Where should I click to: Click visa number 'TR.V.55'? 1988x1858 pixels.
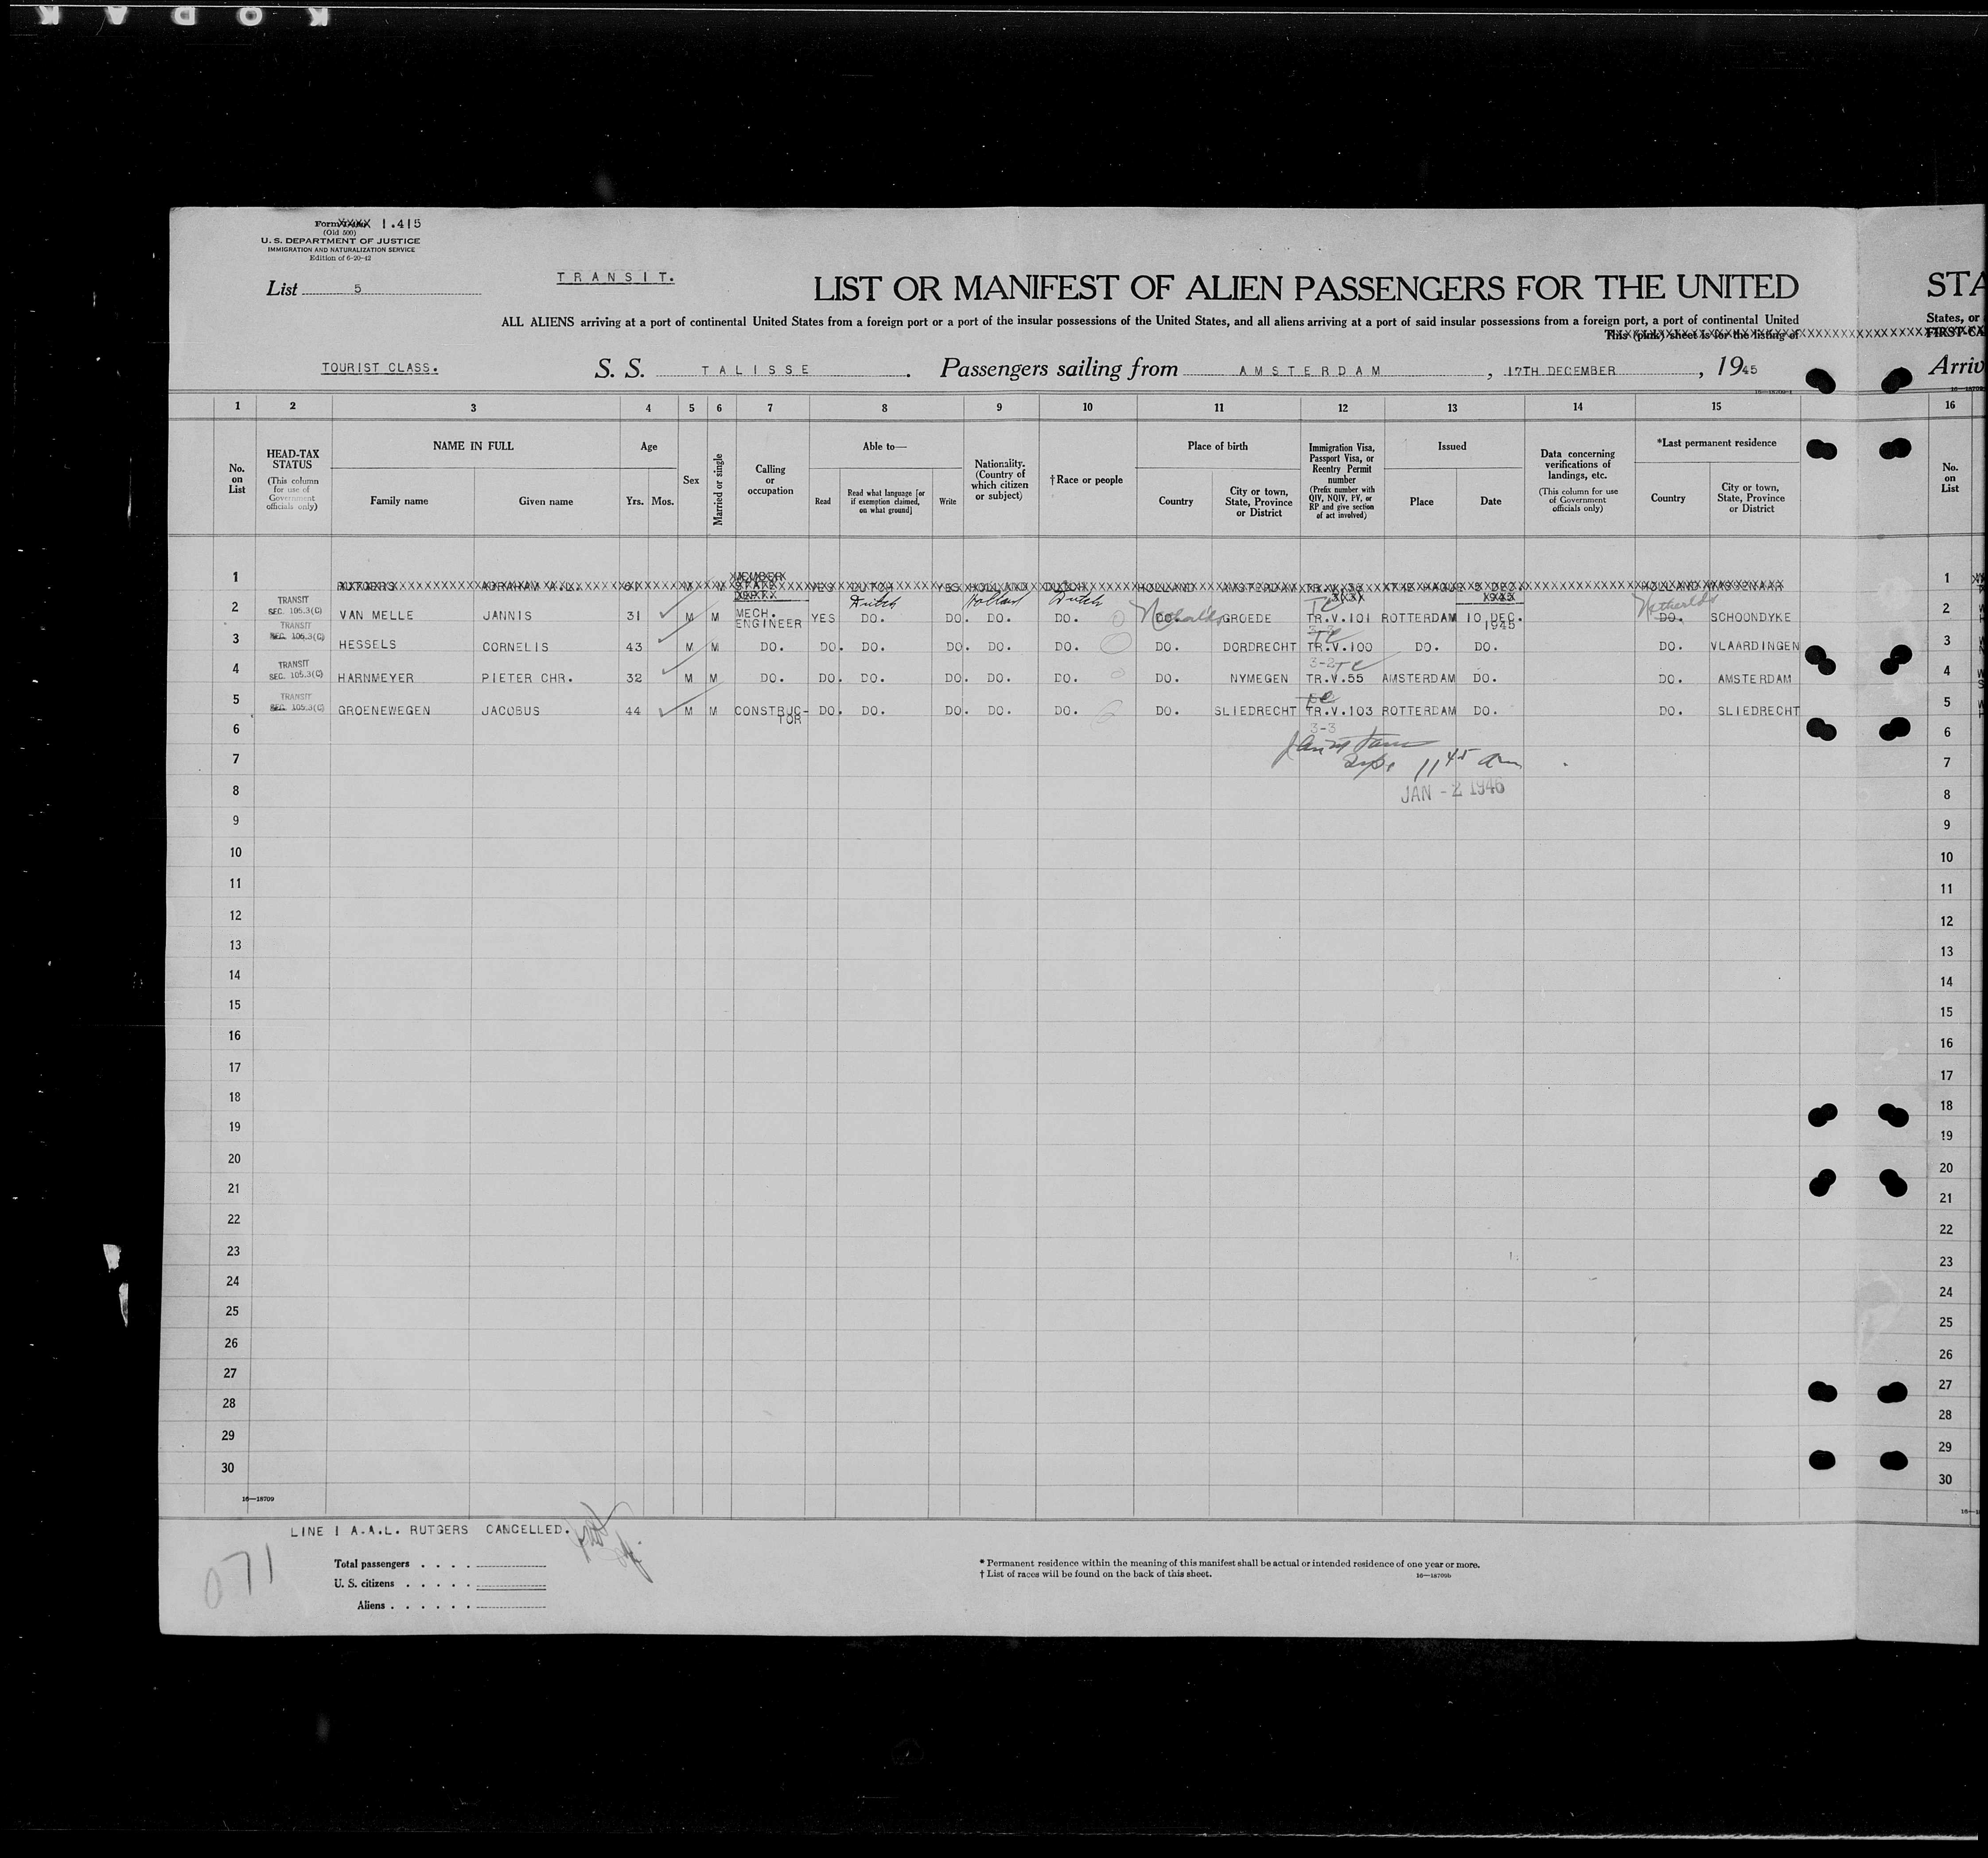pyautogui.click(x=1335, y=679)
